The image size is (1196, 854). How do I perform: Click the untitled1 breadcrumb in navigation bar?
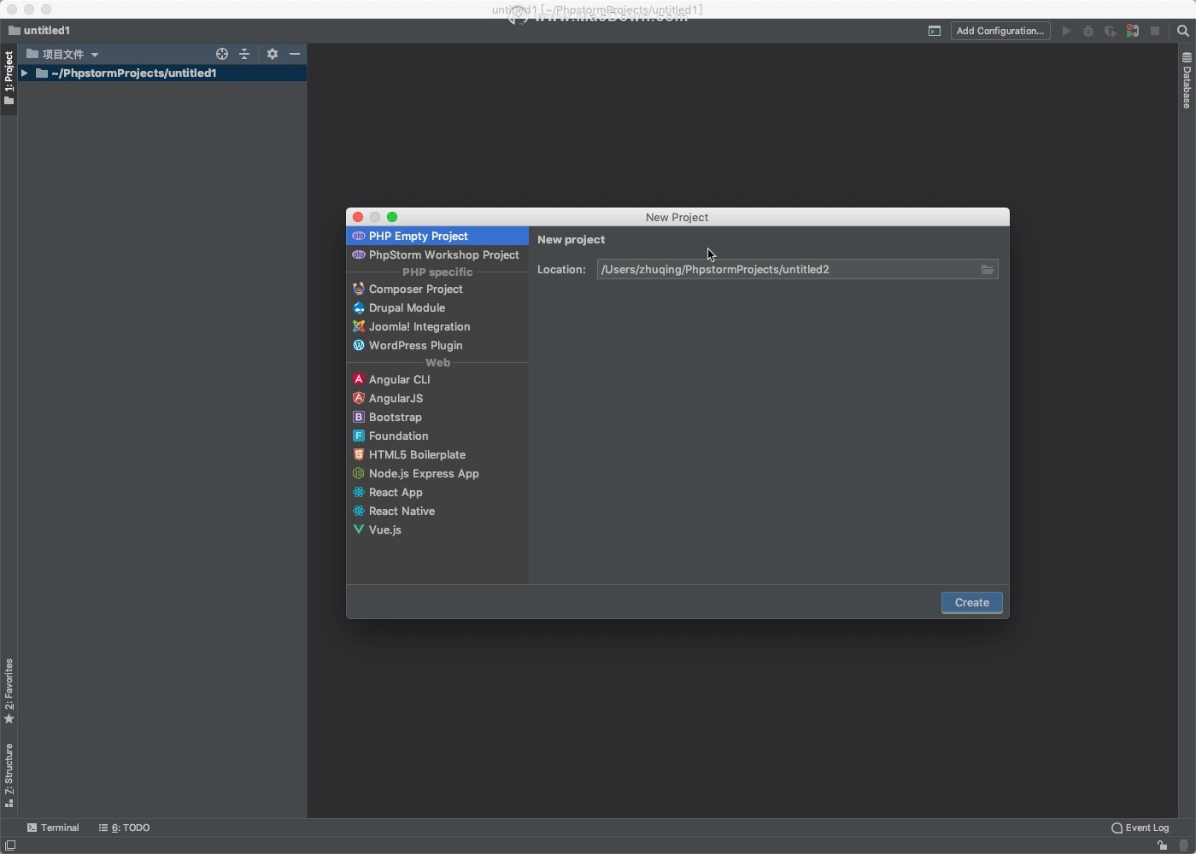tap(39, 31)
